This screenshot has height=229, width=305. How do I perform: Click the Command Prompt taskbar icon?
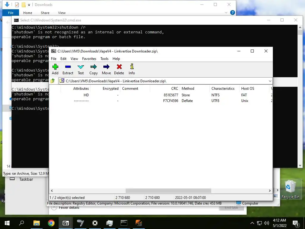[x=124, y=223]
